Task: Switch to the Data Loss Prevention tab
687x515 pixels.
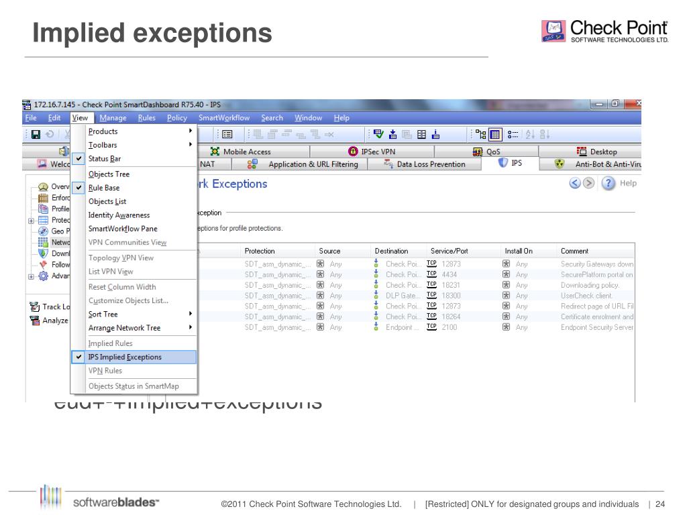Action: coord(425,164)
